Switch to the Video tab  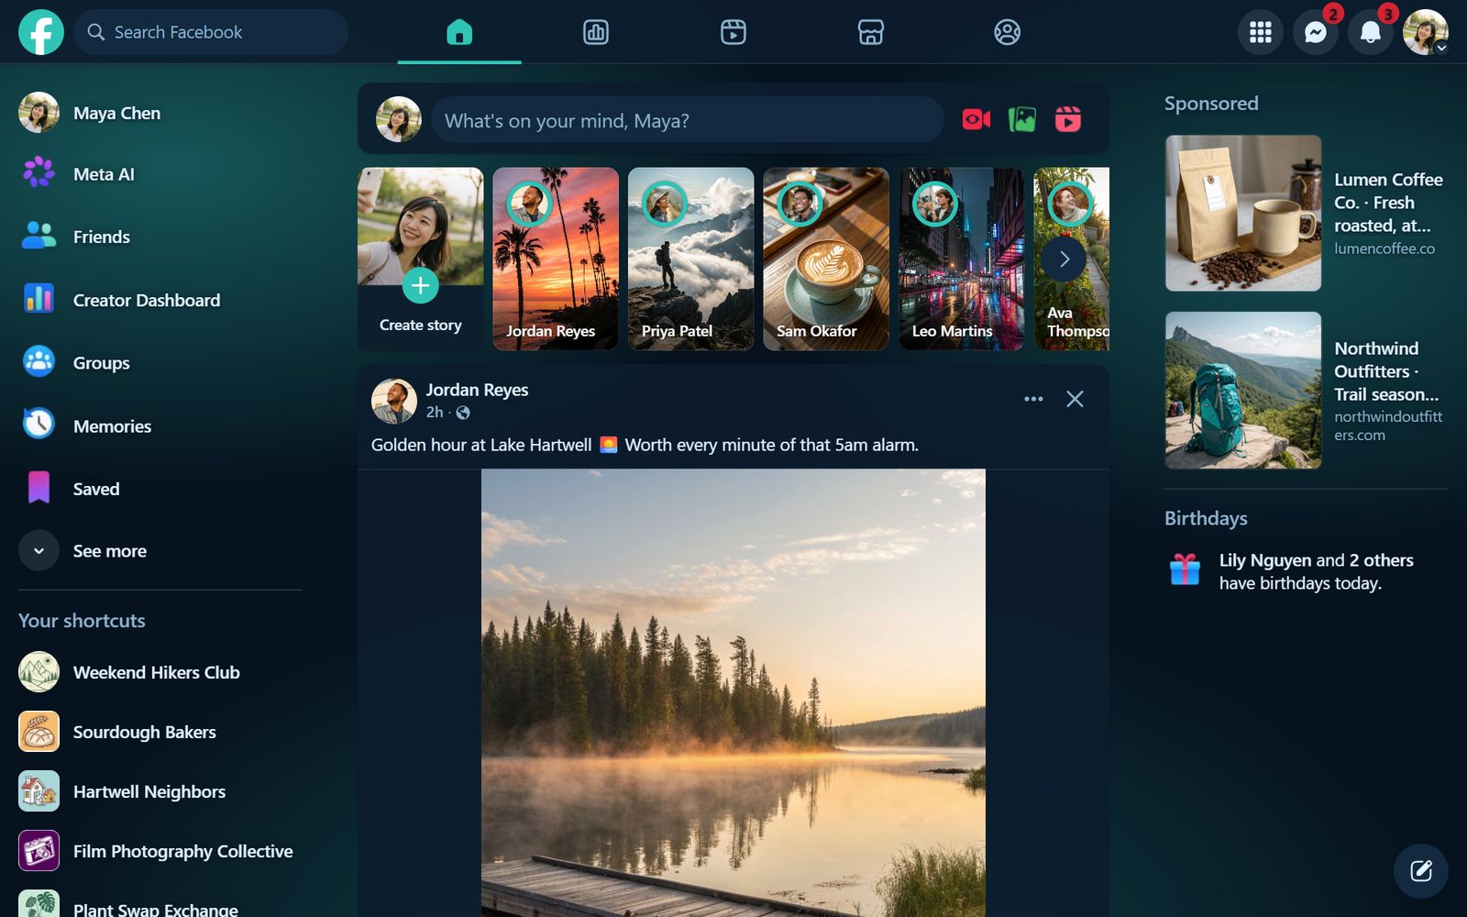(x=733, y=32)
